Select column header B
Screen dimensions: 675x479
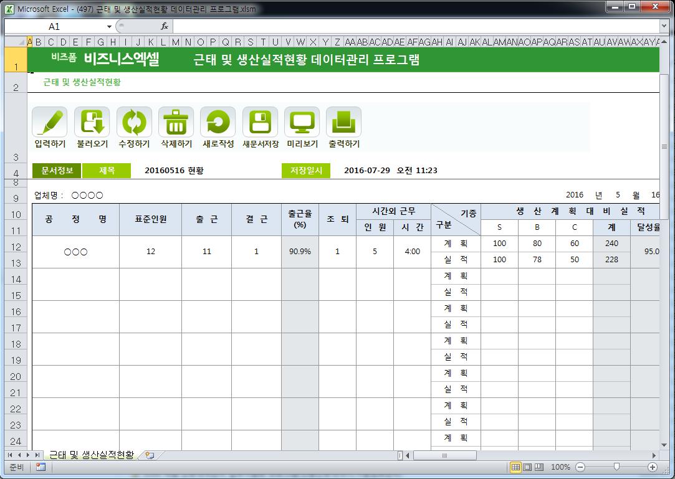click(x=39, y=42)
